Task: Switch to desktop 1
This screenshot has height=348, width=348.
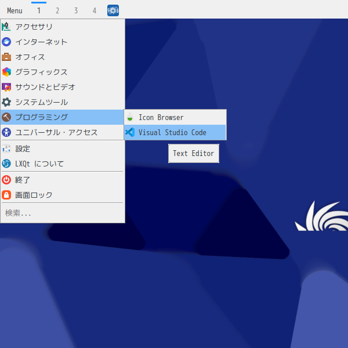Action: click(39, 10)
